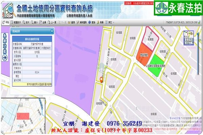Click the street view figure tool

[100, 23]
